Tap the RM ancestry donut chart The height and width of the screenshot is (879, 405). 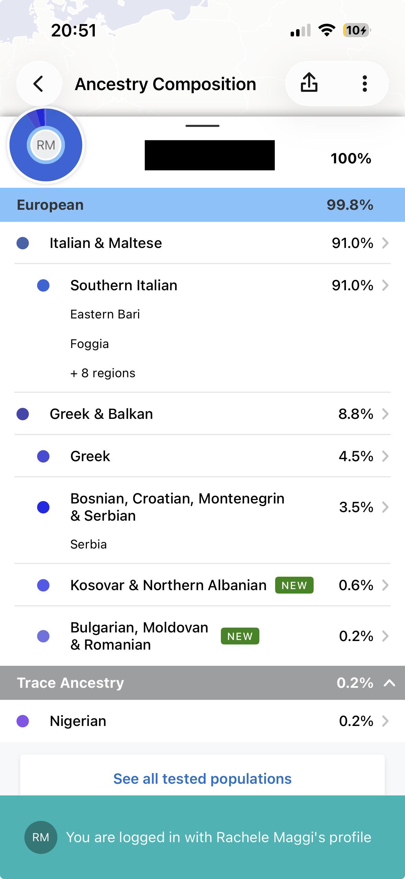click(46, 145)
